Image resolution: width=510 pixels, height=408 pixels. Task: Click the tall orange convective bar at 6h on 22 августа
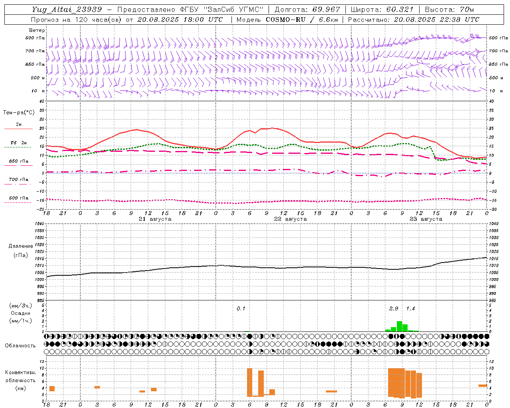250,382
